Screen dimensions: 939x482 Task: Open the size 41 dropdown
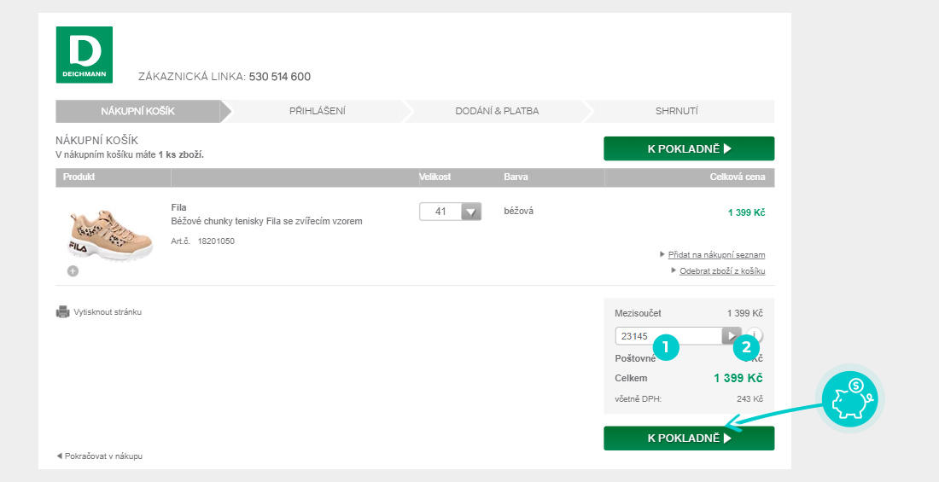[451, 212]
